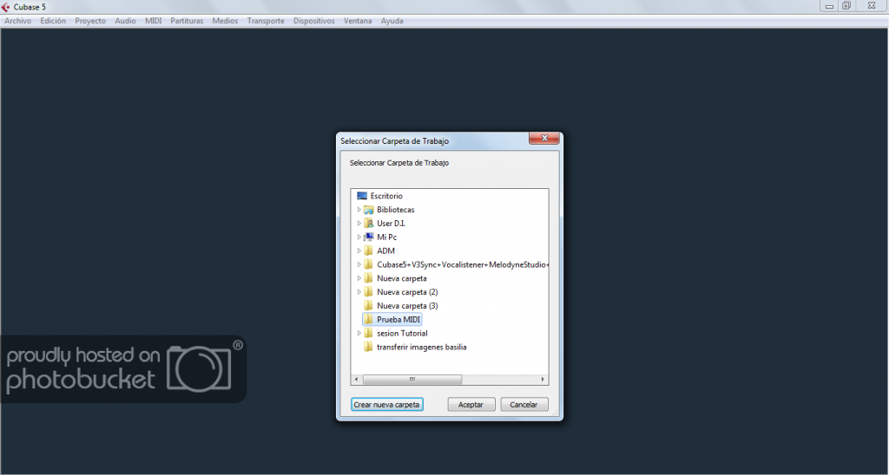Select the Escritorio desktop icon
The width and height of the screenshot is (889, 475).
362,196
